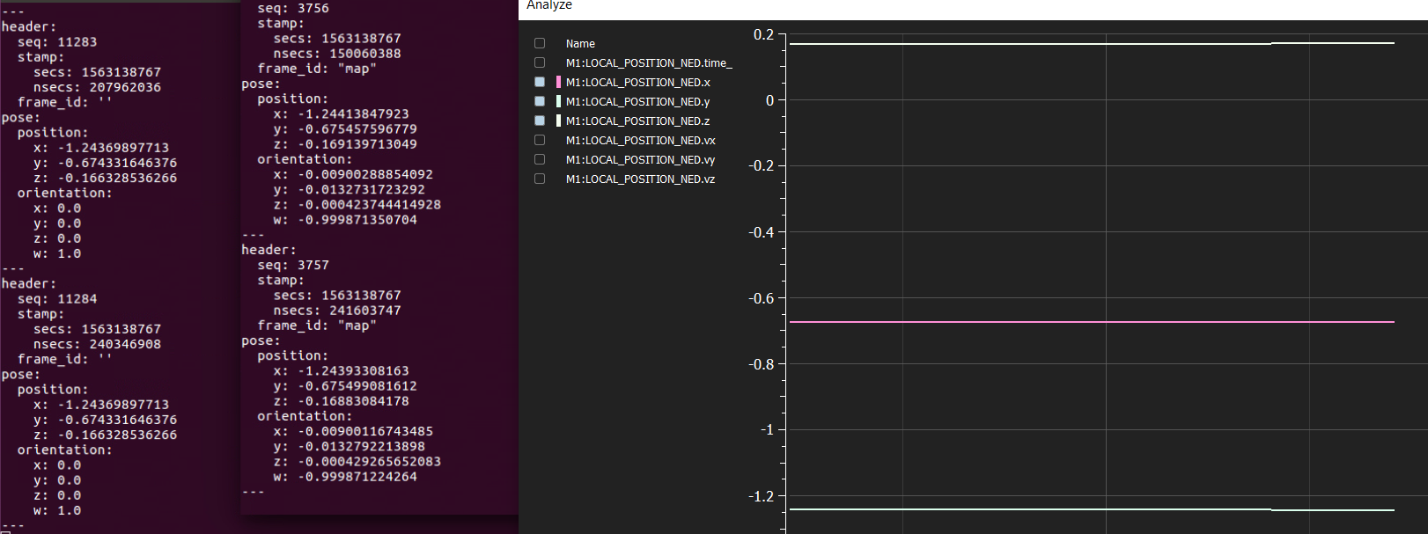This screenshot has height=534, width=1428.
Task: Click 'seq: 11284' in the left terminal
Action: tap(57, 299)
